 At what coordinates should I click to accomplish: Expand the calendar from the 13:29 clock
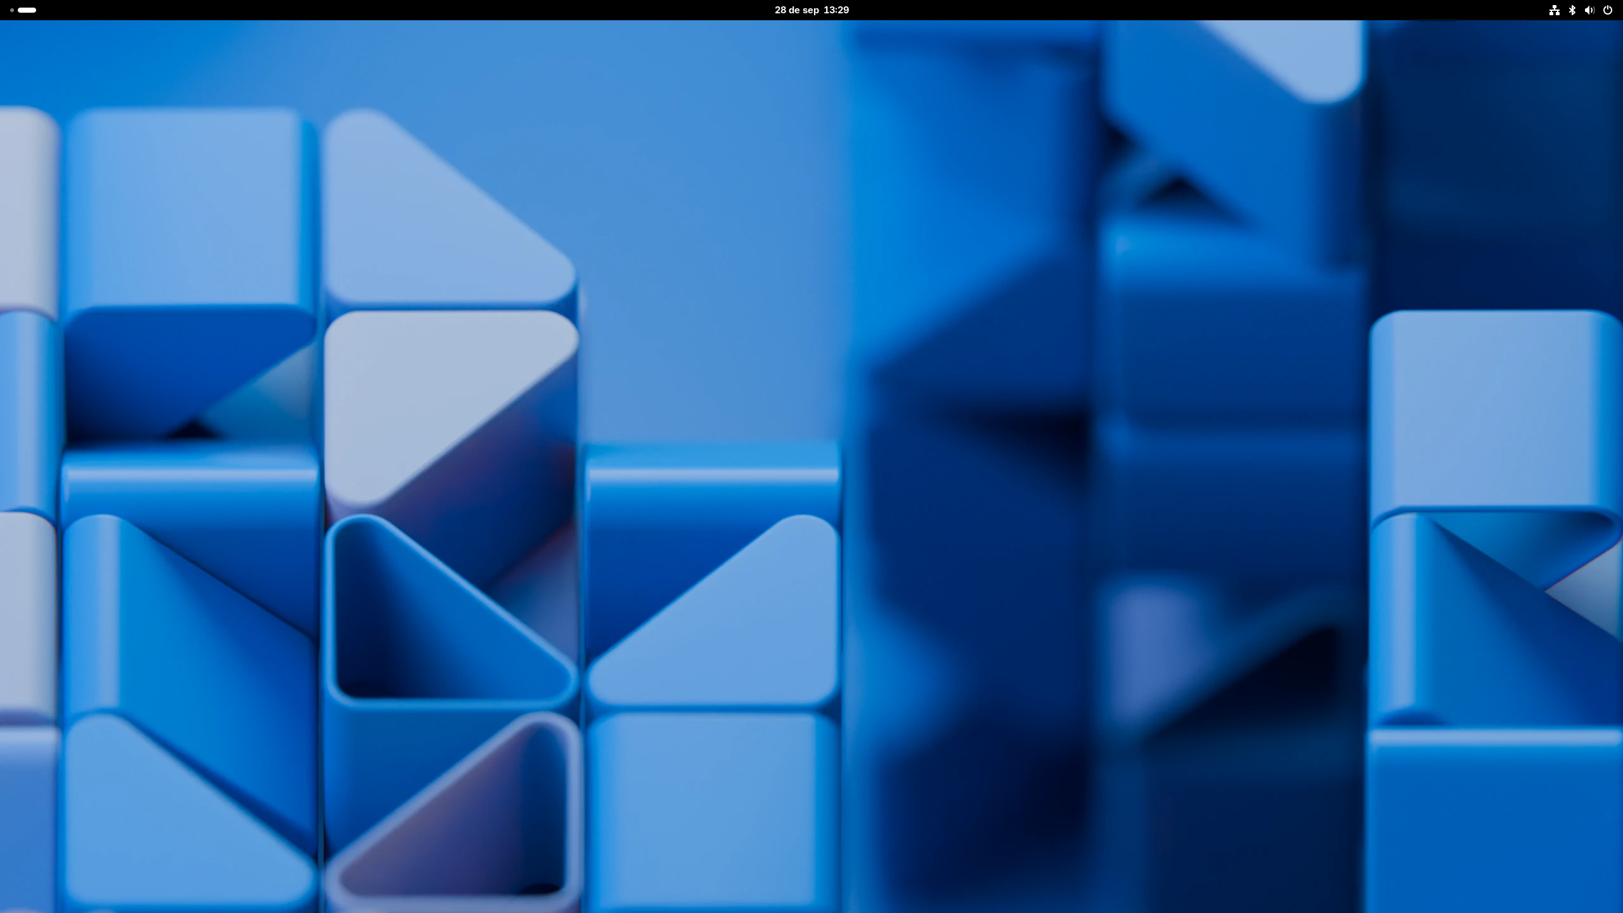[836, 10]
